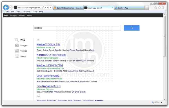Click the http://www.Gifts.com green URL
This screenshot has width=169, height=108.
point(45,89)
